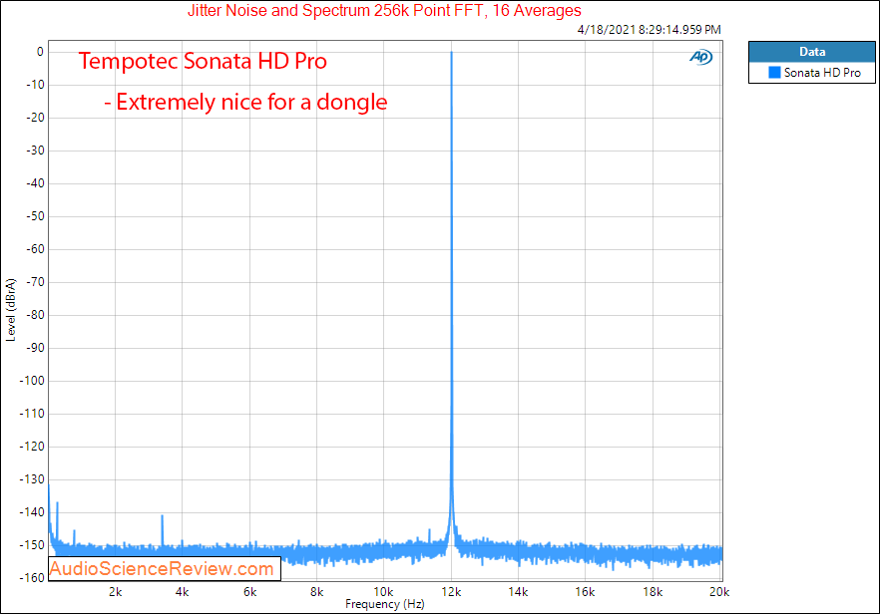This screenshot has width=880, height=614.
Task: Click the -70 level tick label
Action: pyautogui.click(x=35, y=282)
